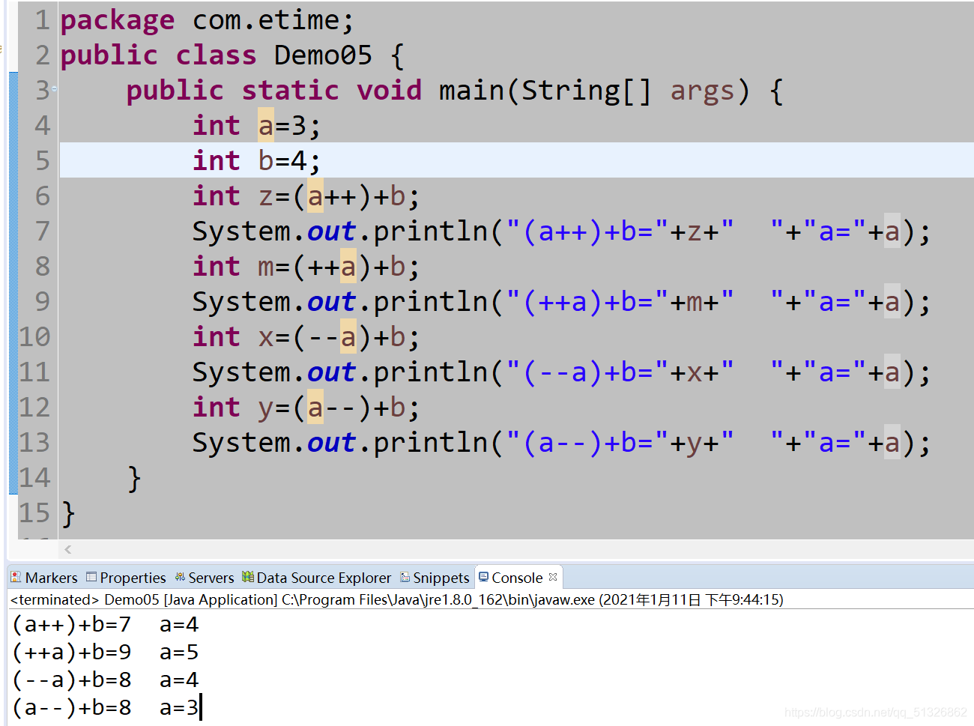Close the Console view with X
Screen dimensions: 974x726
coord(553,577)
